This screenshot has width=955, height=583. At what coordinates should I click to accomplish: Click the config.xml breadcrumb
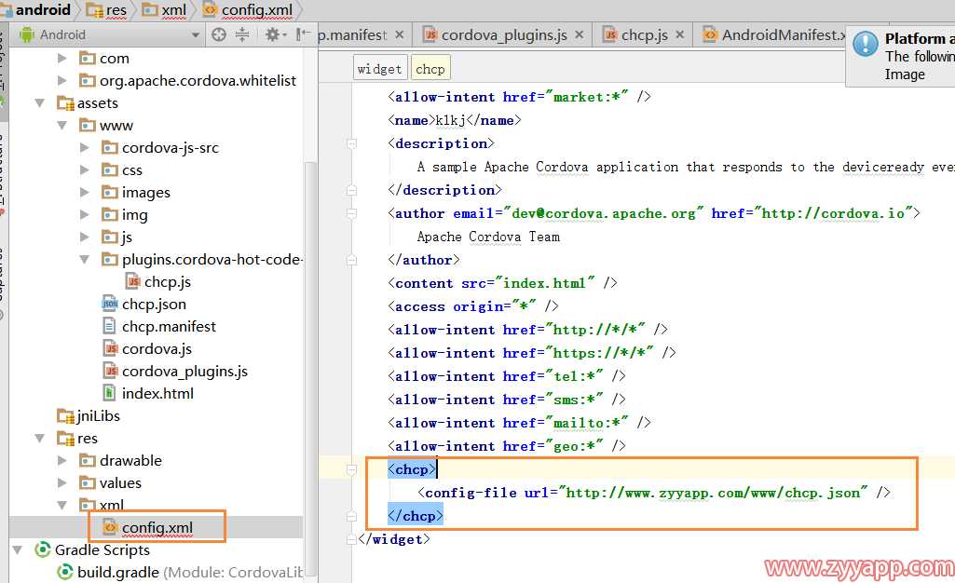[248, 9]
